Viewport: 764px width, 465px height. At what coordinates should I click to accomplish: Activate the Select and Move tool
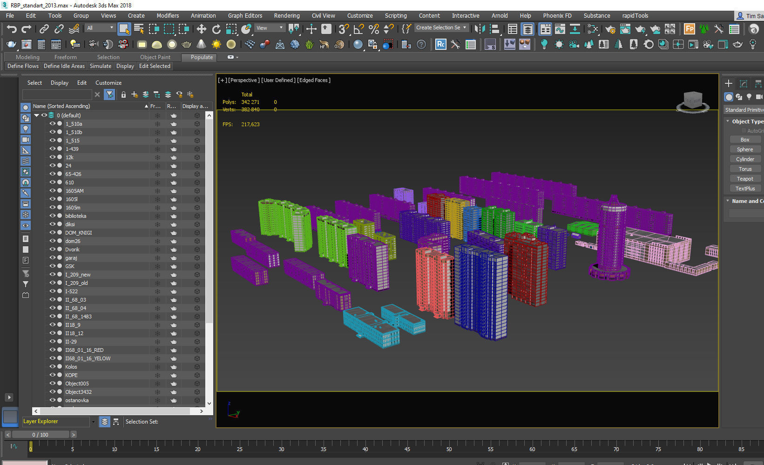tap(201, 29)
